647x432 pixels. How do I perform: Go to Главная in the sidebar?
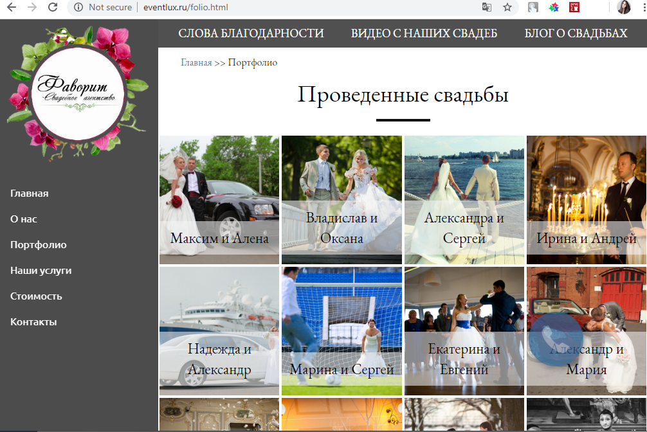(x=30, y=193)
